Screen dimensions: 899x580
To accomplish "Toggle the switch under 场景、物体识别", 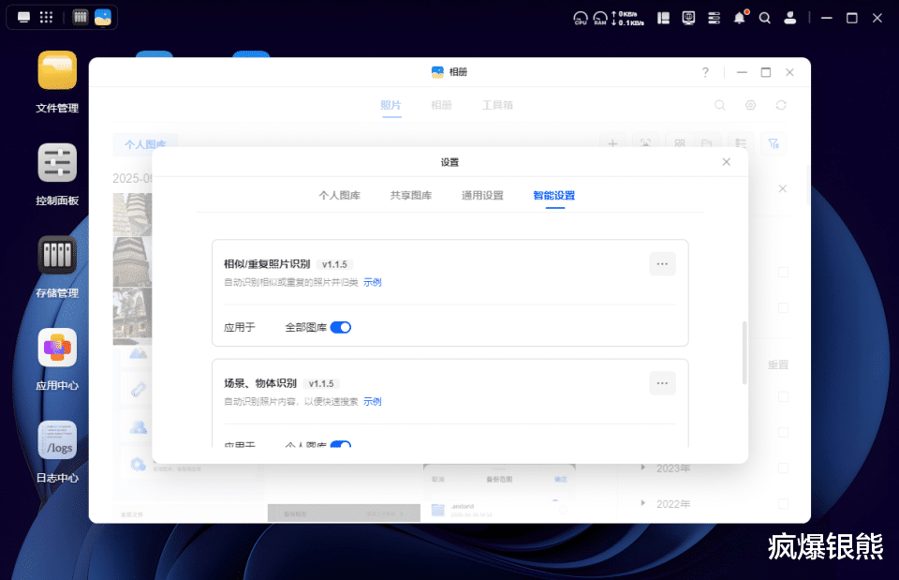I will click(x=341, y=444).
